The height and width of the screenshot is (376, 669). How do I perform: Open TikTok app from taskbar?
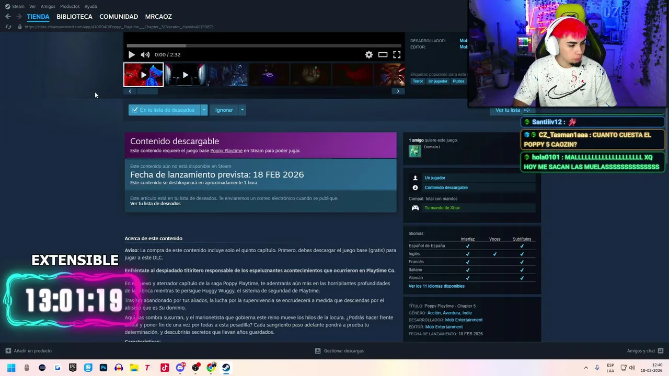coord(165,368)
